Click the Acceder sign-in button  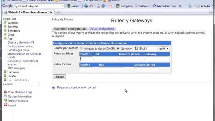pyautogui.click(x=204, y=6)
